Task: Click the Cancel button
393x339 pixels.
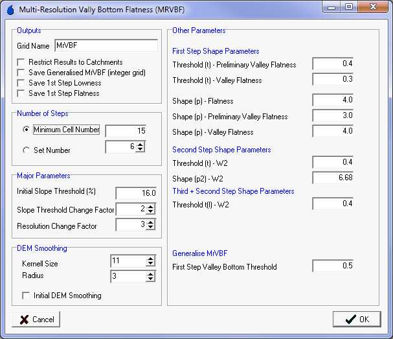Action: point(36,320)
